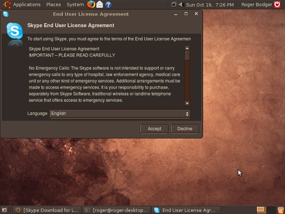The image size is (285, 214).
Task: Open the Applications menu
Action: click(27, 4)
